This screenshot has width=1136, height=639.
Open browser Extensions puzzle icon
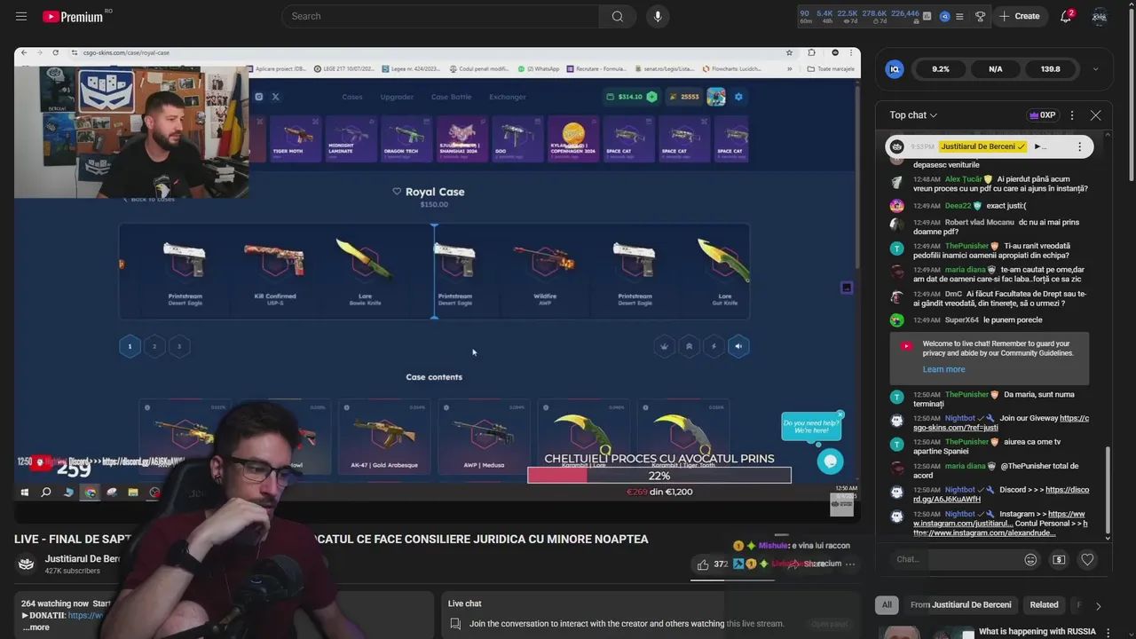[811, 52]
